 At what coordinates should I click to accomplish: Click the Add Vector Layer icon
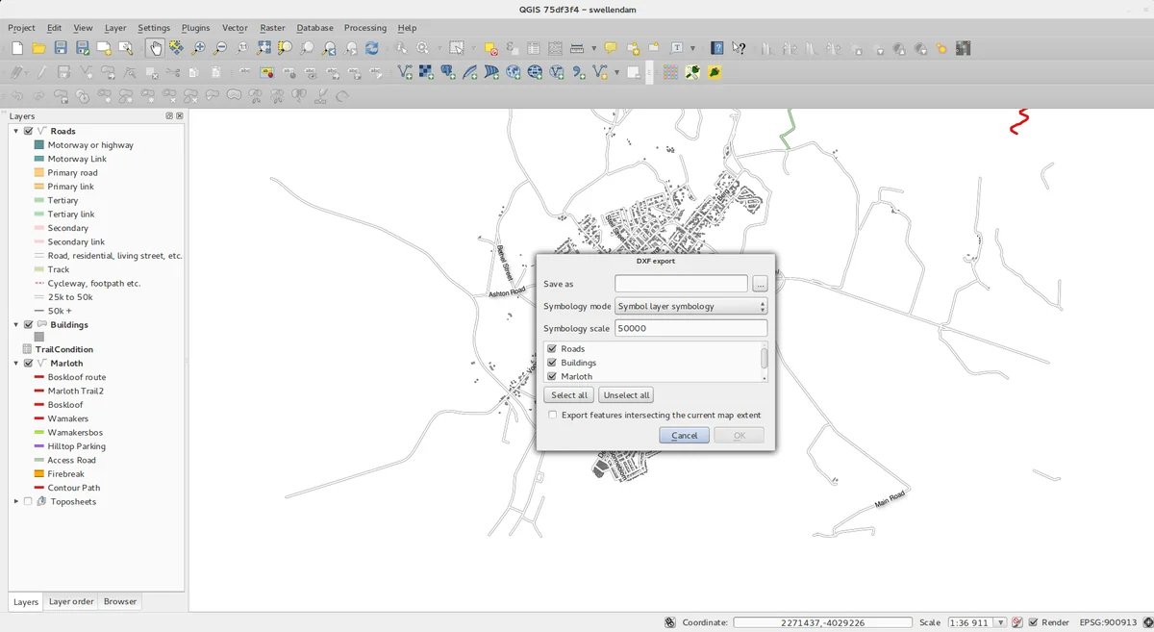(x=405, y=72)
